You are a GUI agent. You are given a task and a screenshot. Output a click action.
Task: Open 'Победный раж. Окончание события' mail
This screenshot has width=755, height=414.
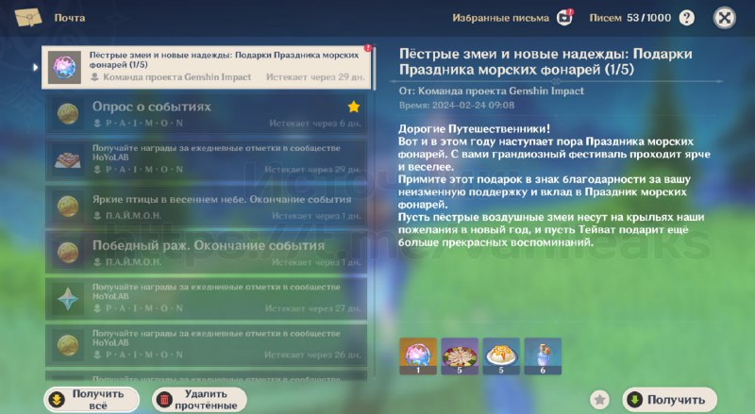tap(206, 253)
